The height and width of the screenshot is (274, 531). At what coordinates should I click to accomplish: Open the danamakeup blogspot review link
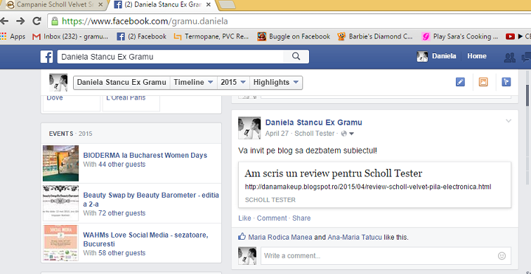tap(368, 187)
